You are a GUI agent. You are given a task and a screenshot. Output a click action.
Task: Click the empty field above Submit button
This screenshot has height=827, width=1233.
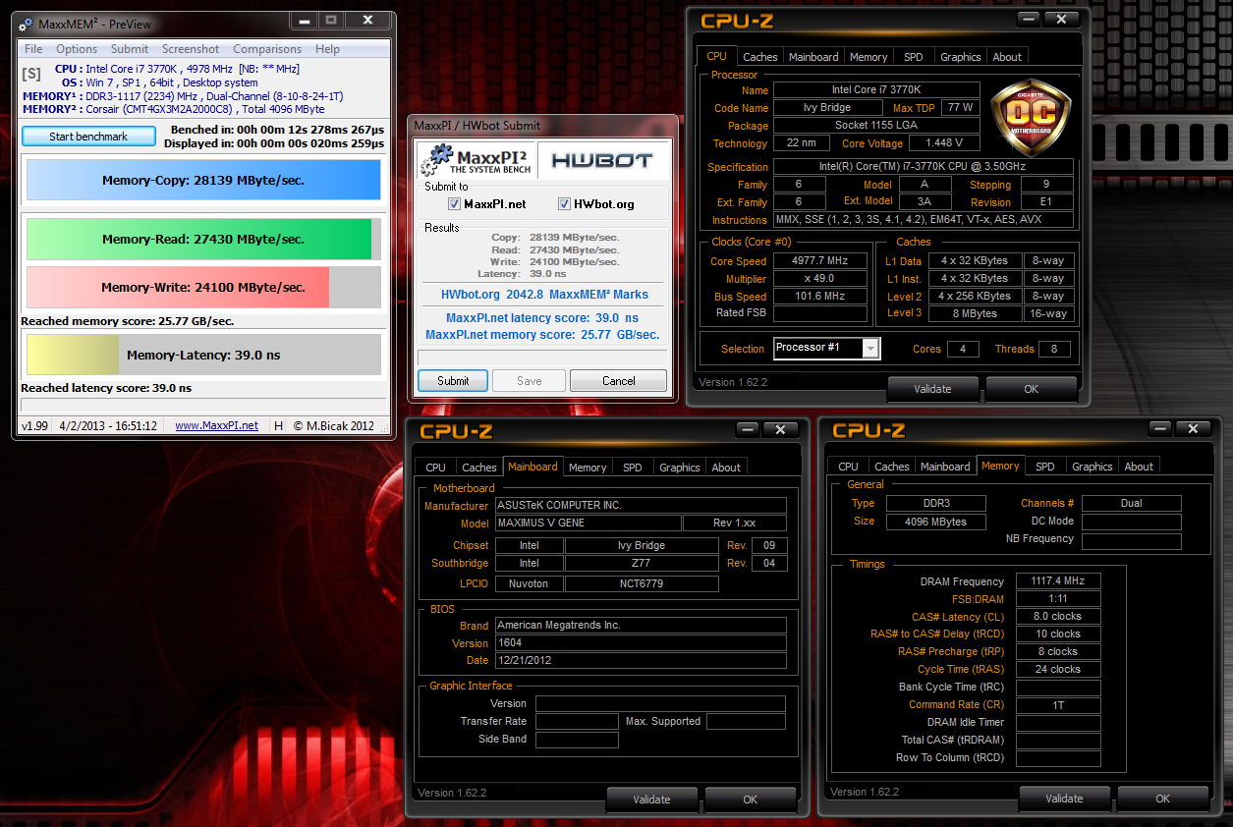[x=542, y=358]
